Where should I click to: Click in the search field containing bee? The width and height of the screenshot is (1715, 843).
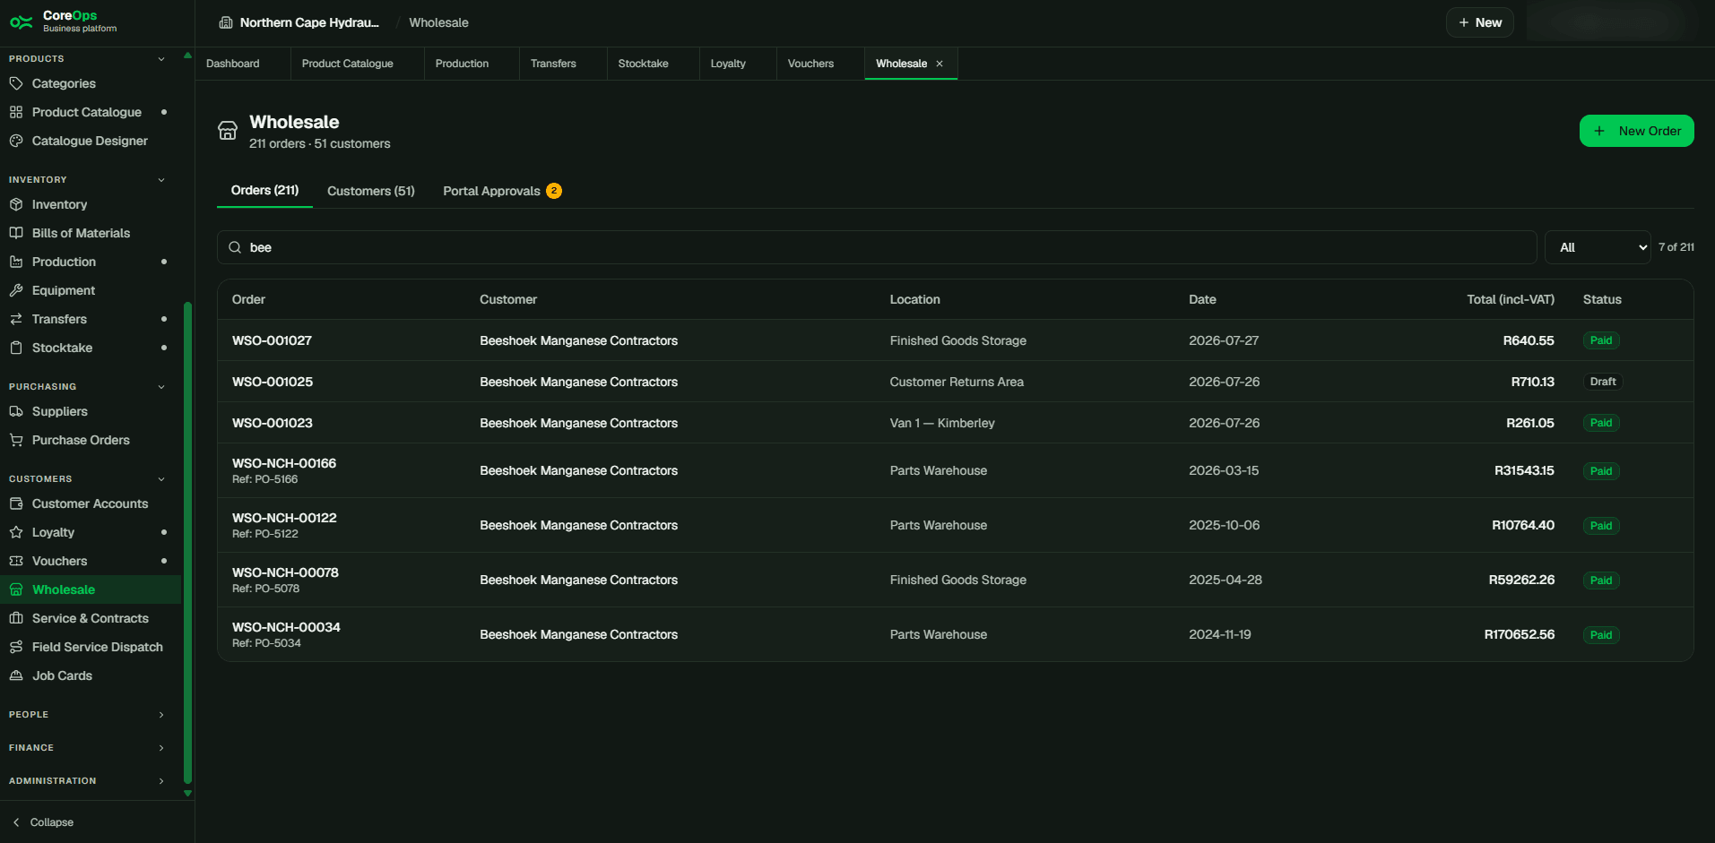pyautogui.click(x=877, y=247)
